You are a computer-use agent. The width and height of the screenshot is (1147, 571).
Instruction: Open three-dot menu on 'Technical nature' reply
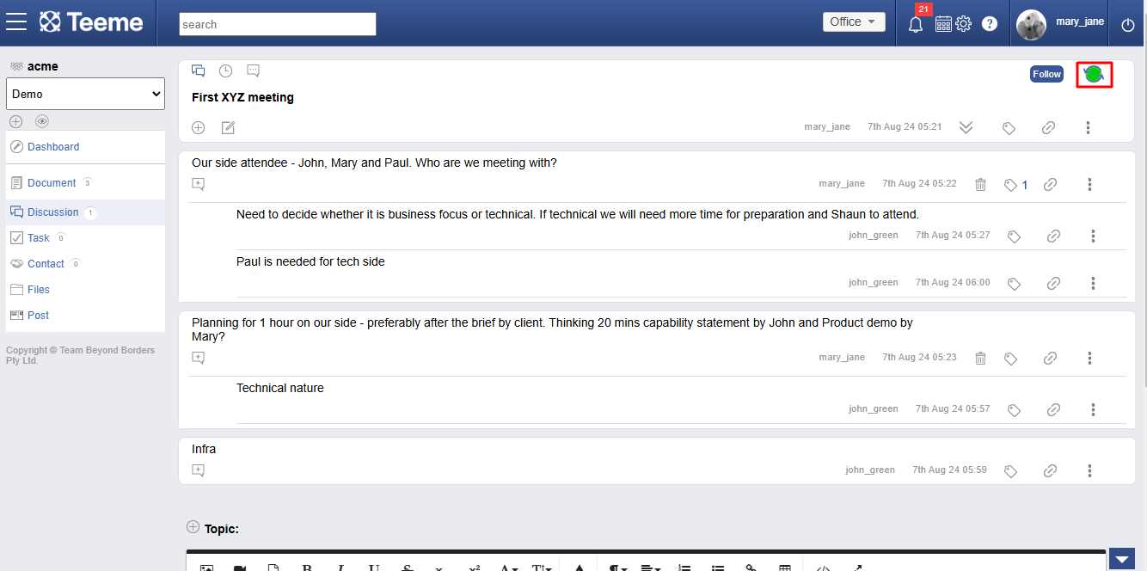click(x=1093, y=409)
